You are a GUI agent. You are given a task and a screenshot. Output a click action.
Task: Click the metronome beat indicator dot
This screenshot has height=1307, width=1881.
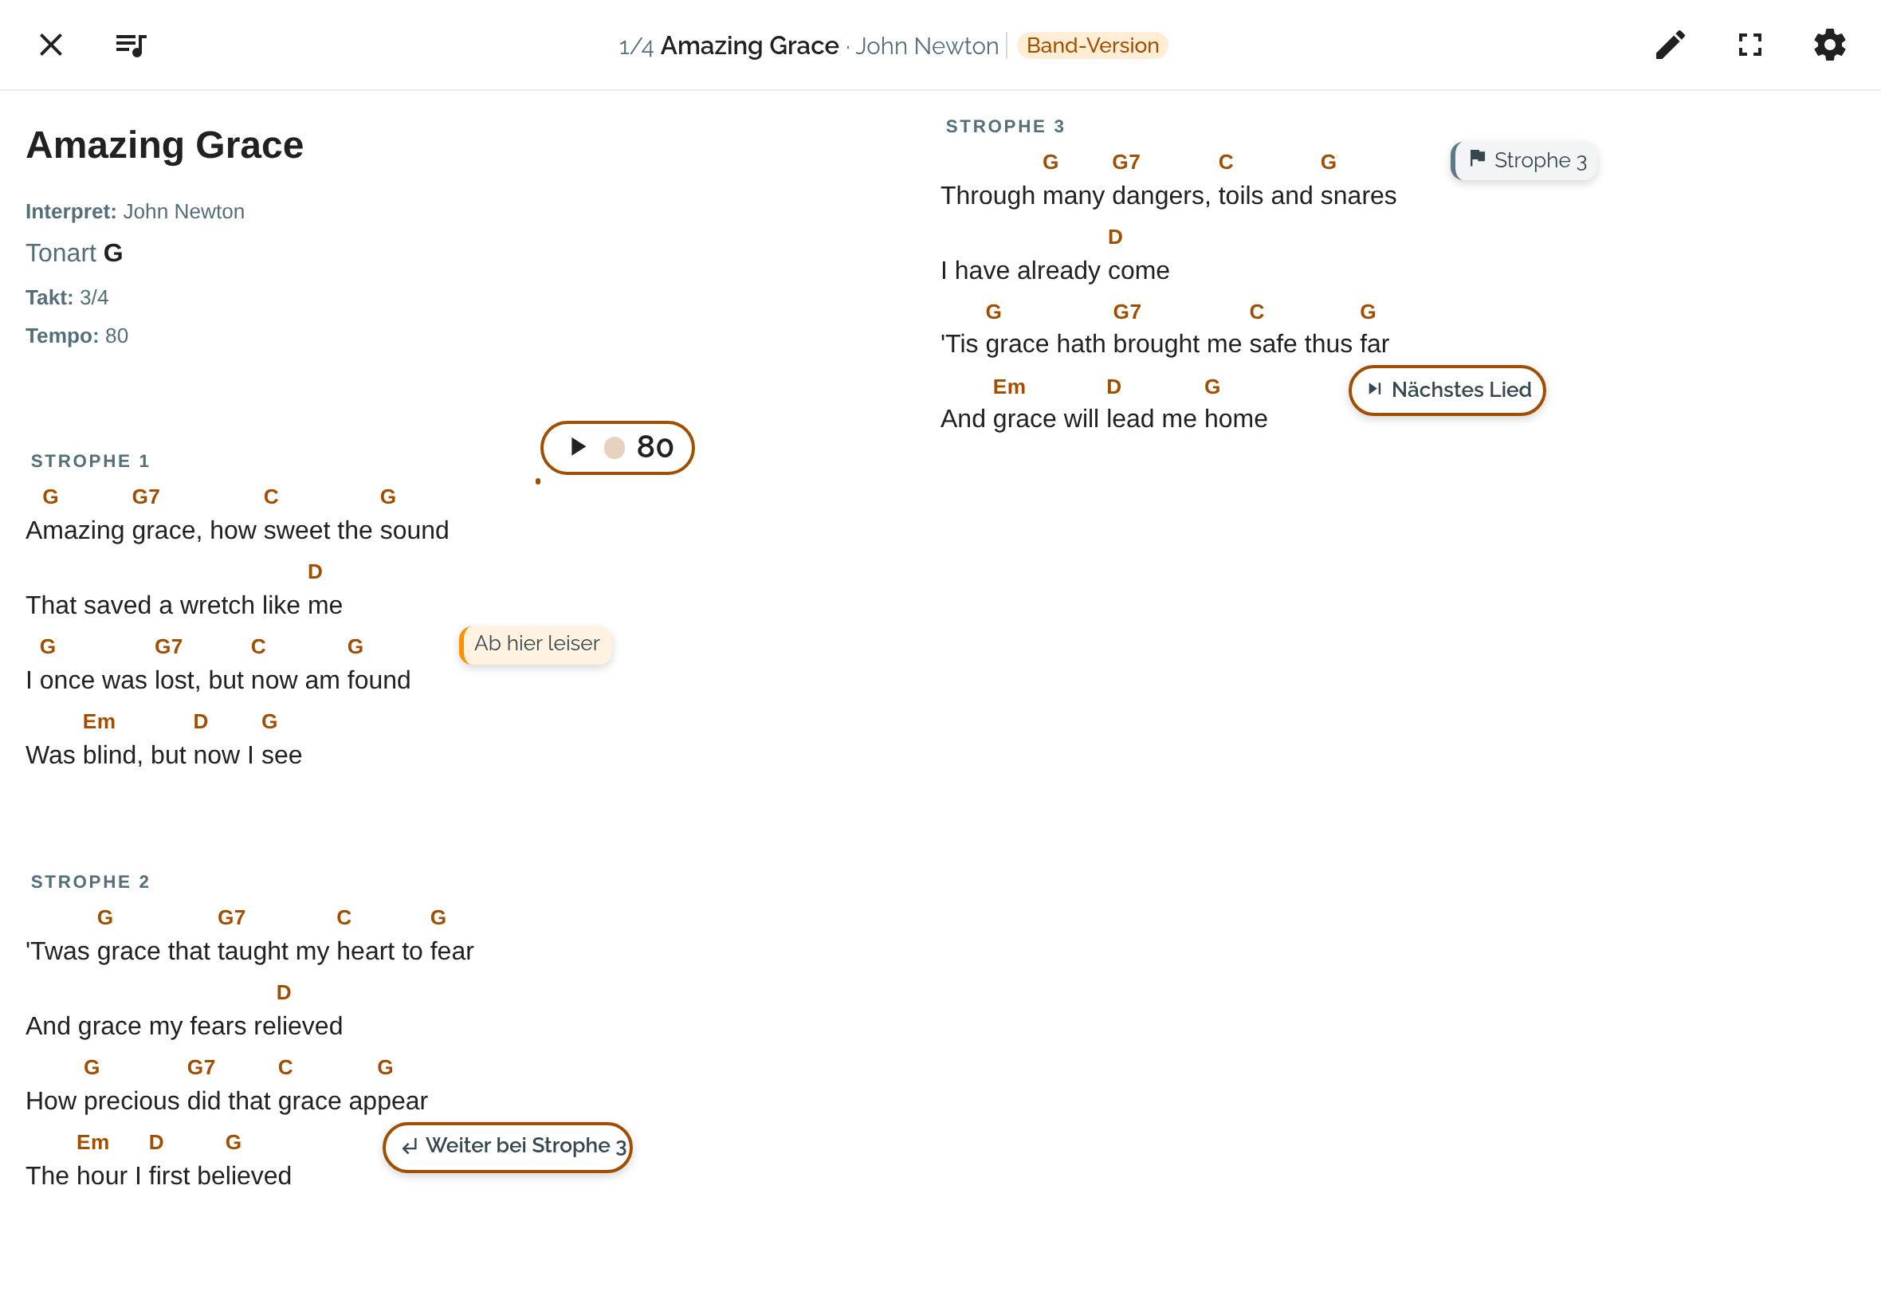615,447
